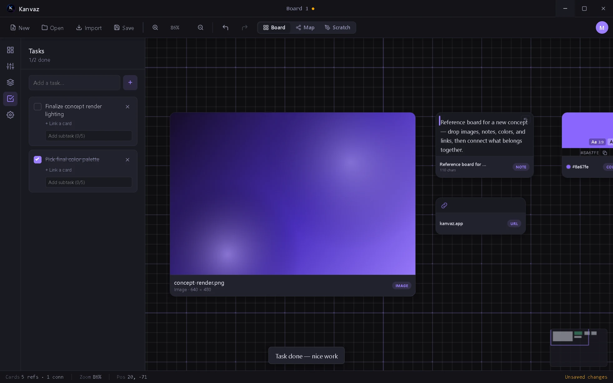Click Link a card under Finalize task

pyautogui.click(x=58, y=124)
